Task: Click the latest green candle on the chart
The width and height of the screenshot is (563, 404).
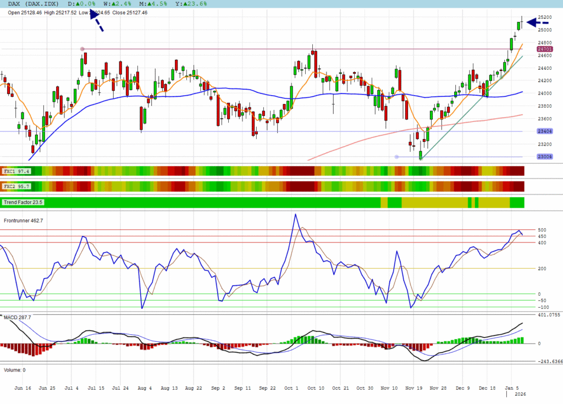Action: click(520, 24)
